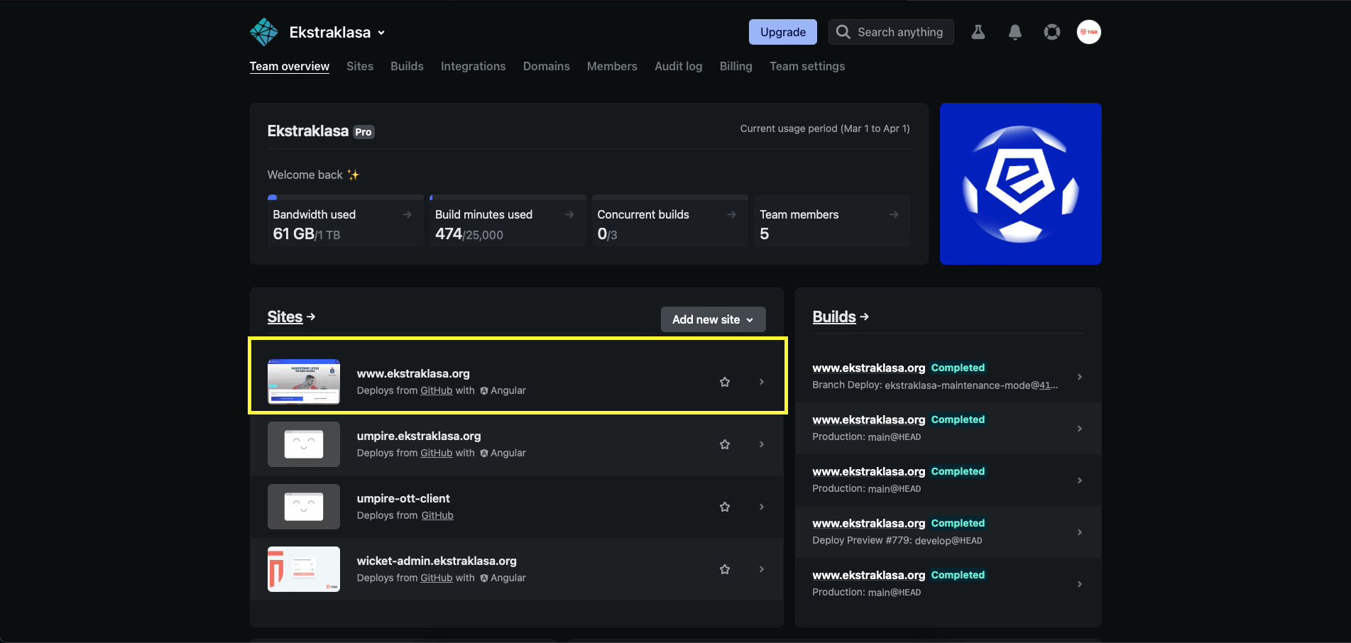Open the Sites heading link

(291, 317)
